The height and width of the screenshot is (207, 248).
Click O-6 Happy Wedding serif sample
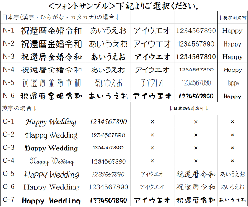tap(51, 187)
